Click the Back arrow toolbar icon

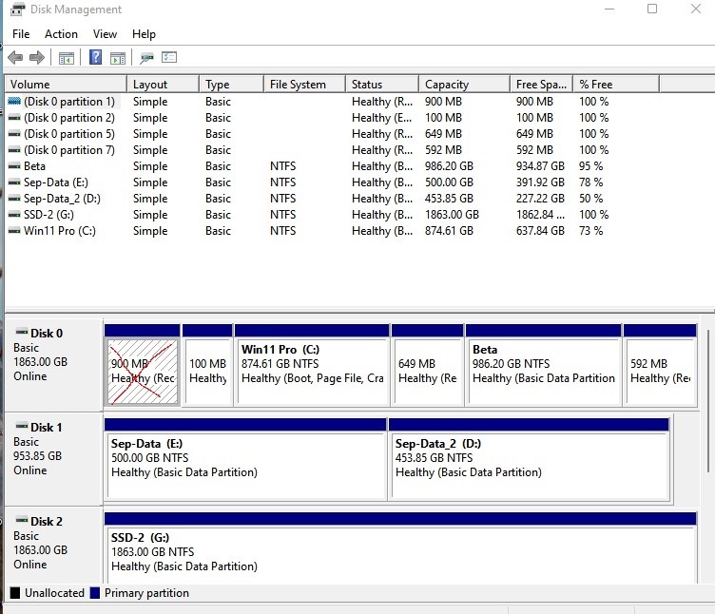click(15, 58)
